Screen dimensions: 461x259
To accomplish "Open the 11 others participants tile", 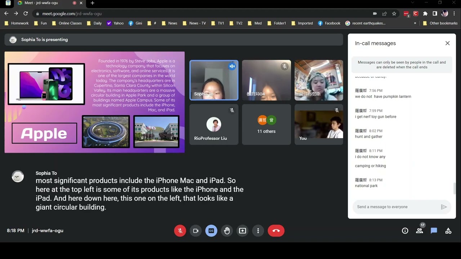I will point(267,124).
